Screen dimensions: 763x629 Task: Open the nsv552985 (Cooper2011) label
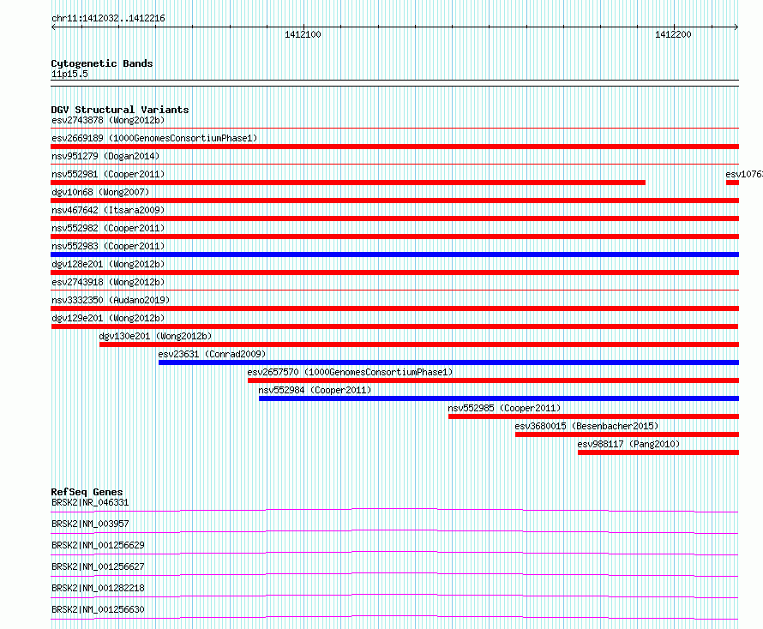click(x=504, y=408)
